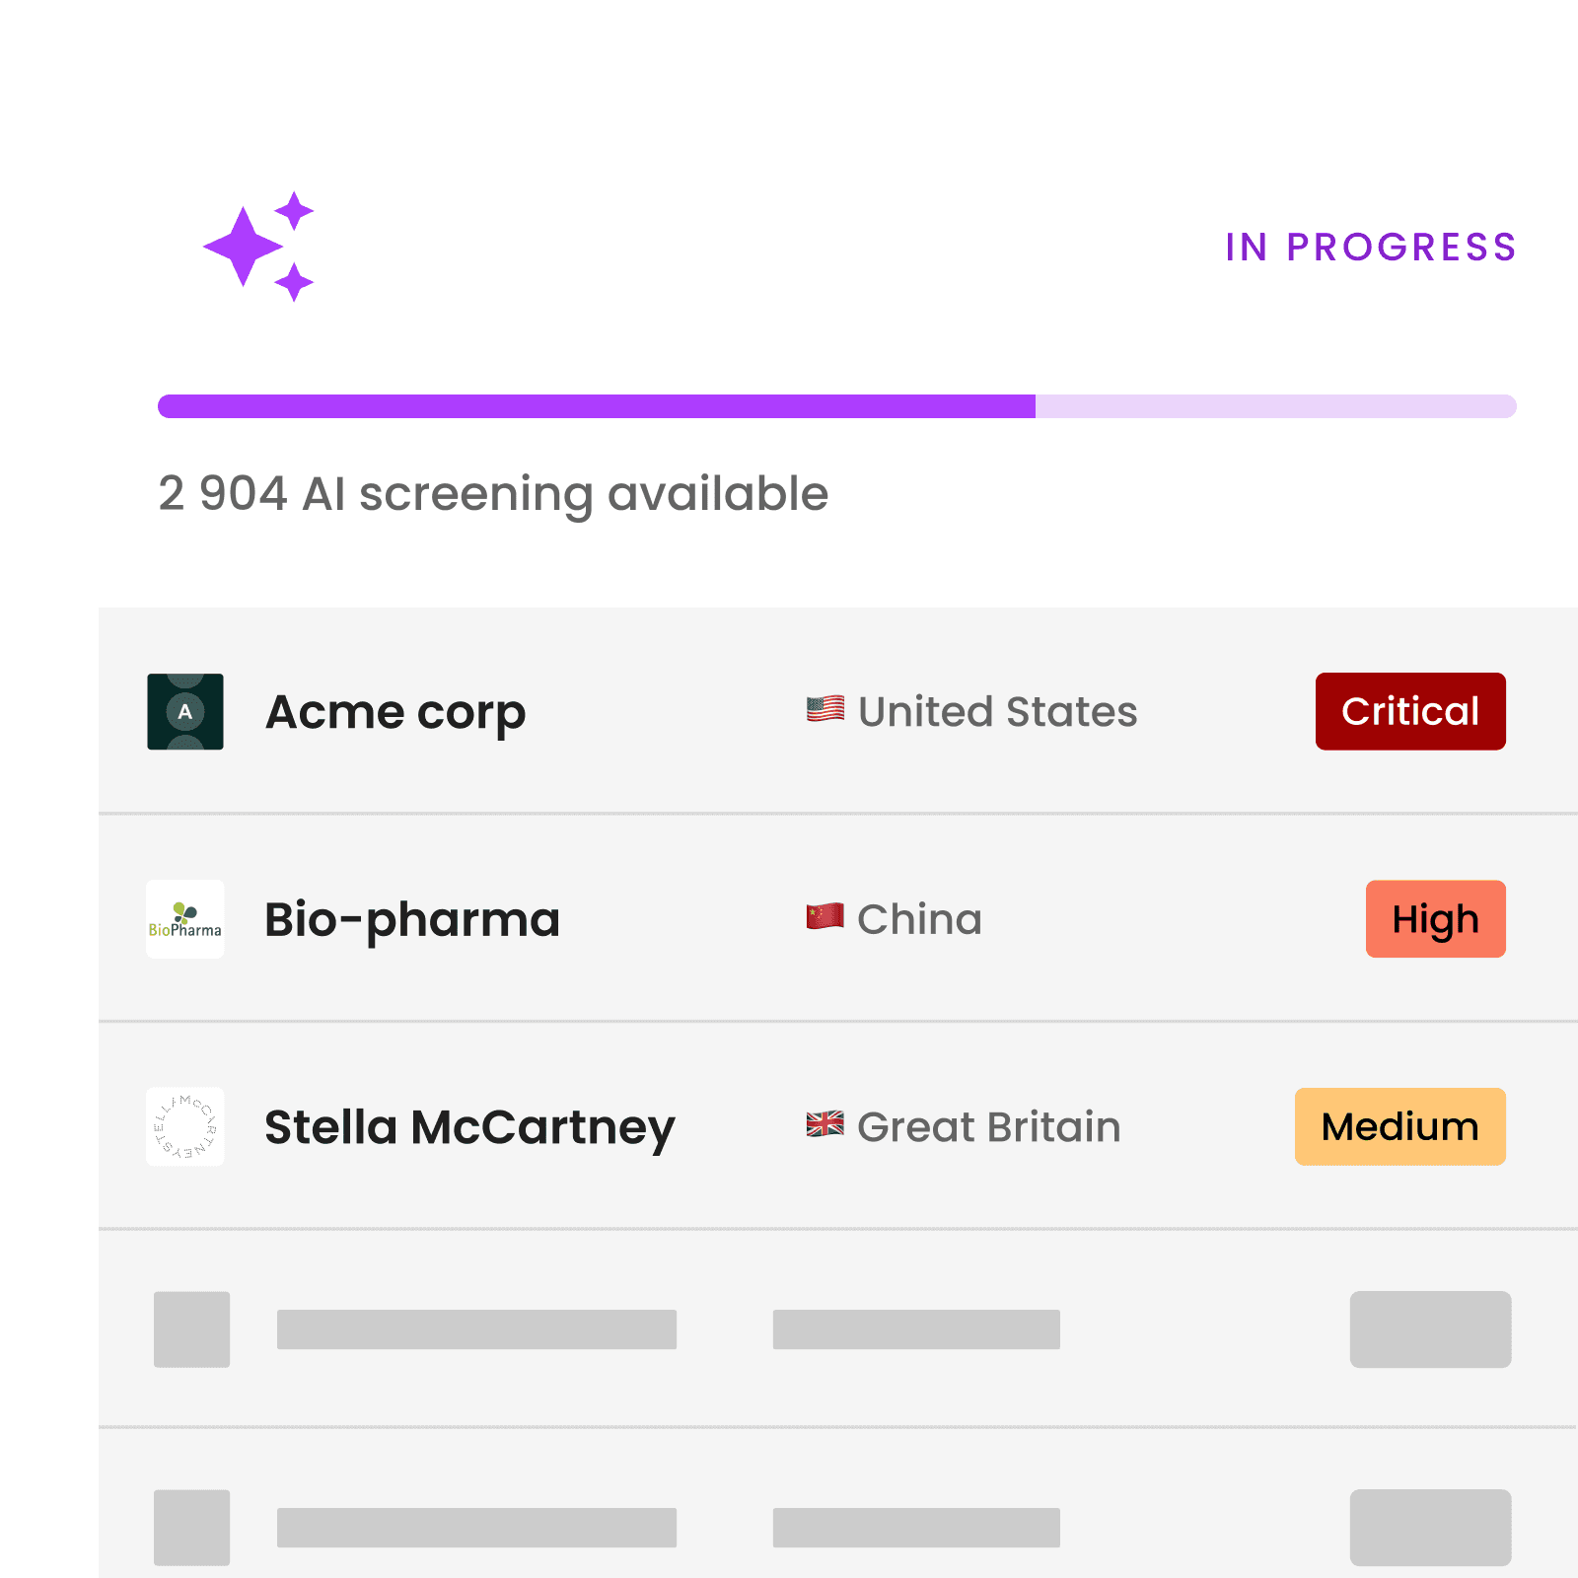Click the China flag icon
Image resolution: width=1578 pixels, height=1578 pixels.
[825, 917]
